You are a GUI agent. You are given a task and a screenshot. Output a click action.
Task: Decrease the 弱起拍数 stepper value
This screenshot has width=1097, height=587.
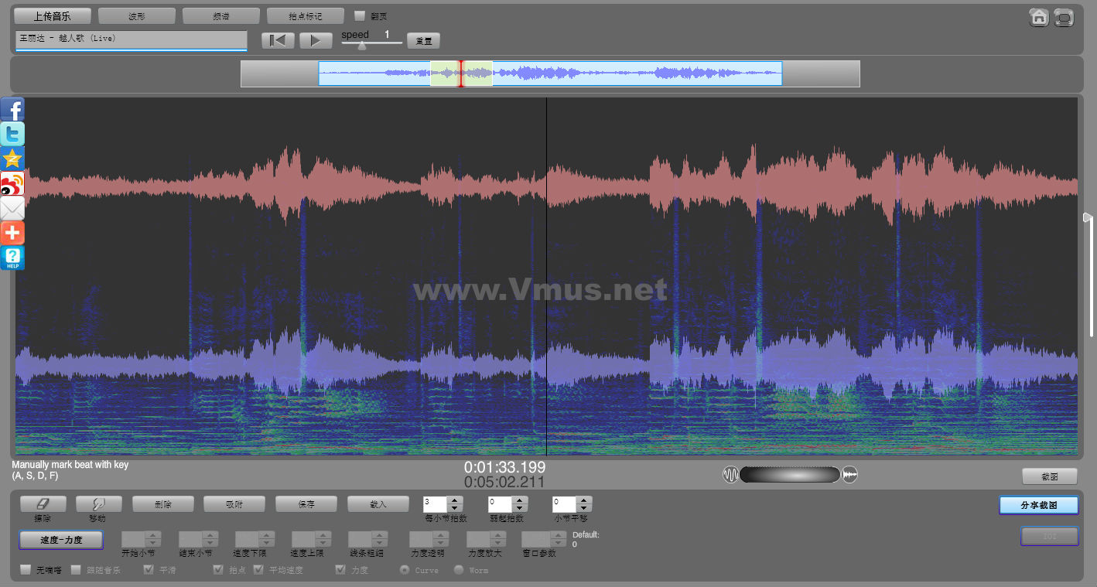521,508
